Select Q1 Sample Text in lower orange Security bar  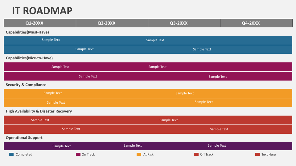pyautogui.click(x=56, y=103)
